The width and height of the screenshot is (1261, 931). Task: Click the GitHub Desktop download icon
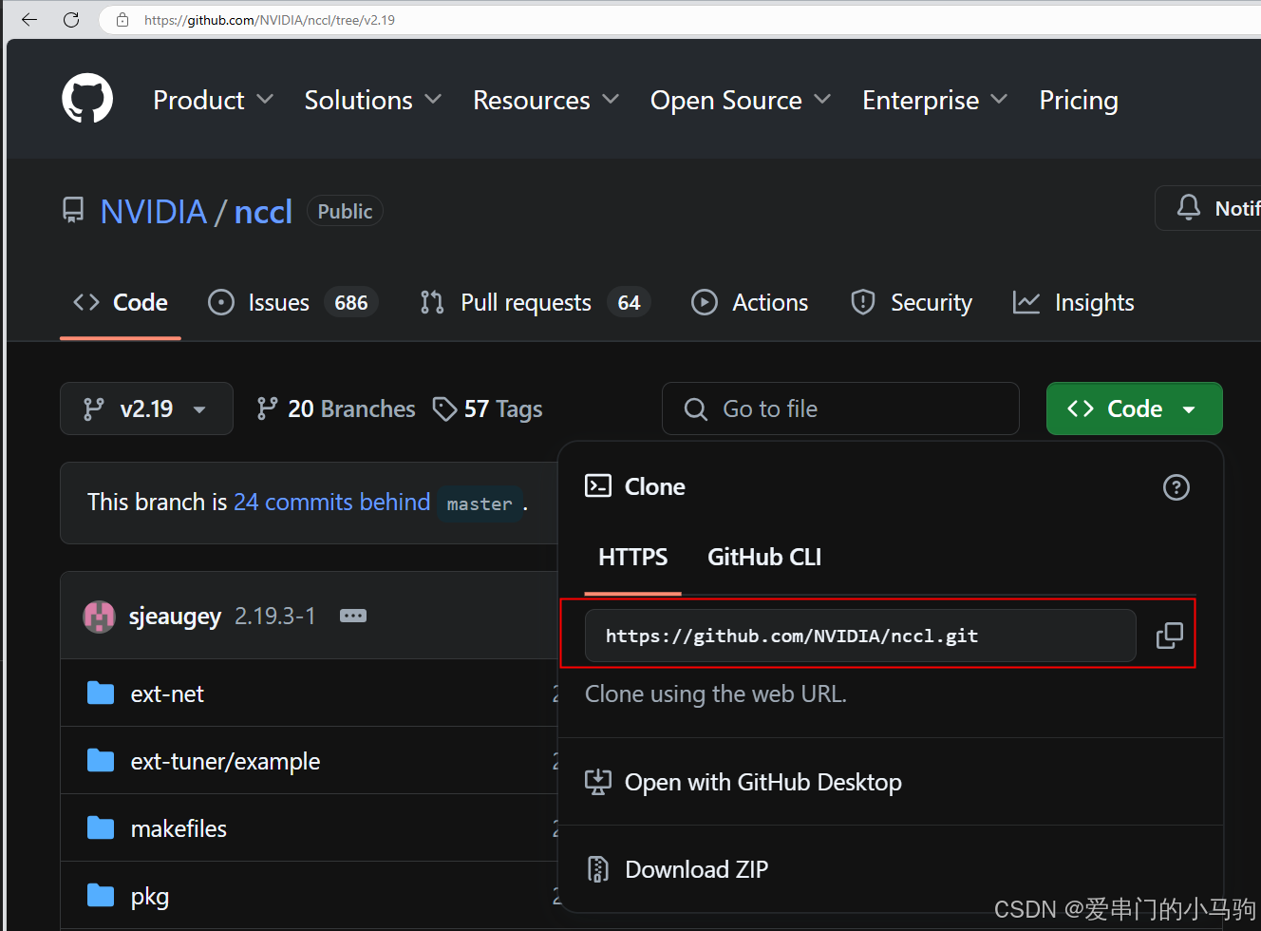pos(598,782)
